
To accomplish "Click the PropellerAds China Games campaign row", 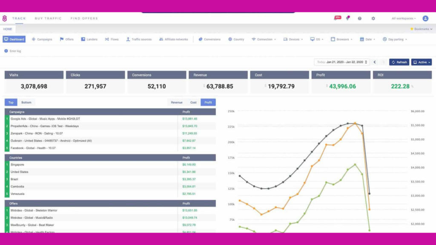I will point(110,126).
